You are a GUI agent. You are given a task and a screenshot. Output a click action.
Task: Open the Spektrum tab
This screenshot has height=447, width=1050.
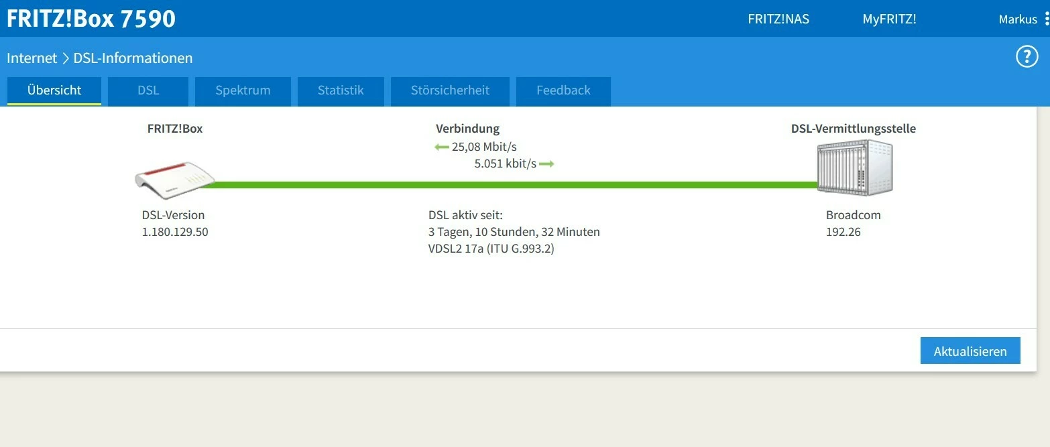243,90
